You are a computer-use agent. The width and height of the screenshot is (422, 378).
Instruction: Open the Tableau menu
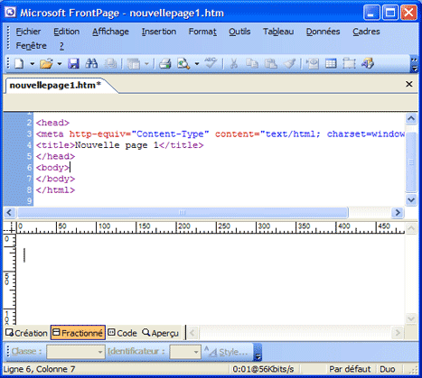click(278, 32)
